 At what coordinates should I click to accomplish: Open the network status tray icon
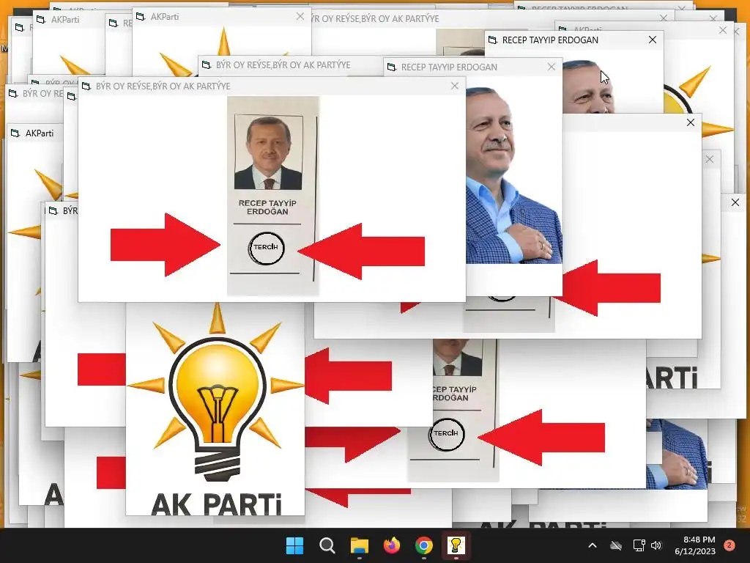(x=639, y=545)
